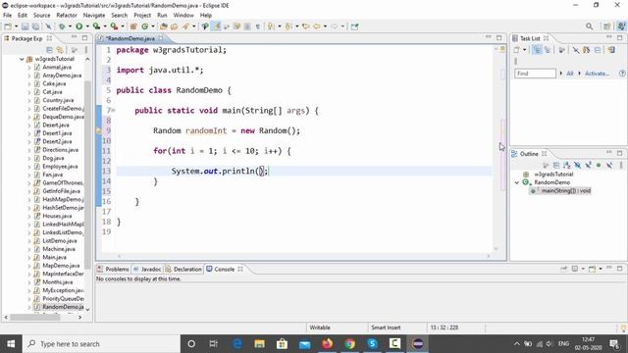The image size is (628, 353).
Task: Toggle Word Wrap toolbar button
Action: coord(236,26)
